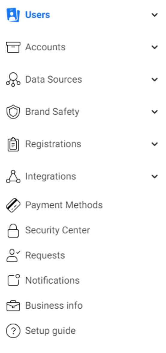Click the Accounts archive box icon
166x353 pixels.
(x=13, y=47)
